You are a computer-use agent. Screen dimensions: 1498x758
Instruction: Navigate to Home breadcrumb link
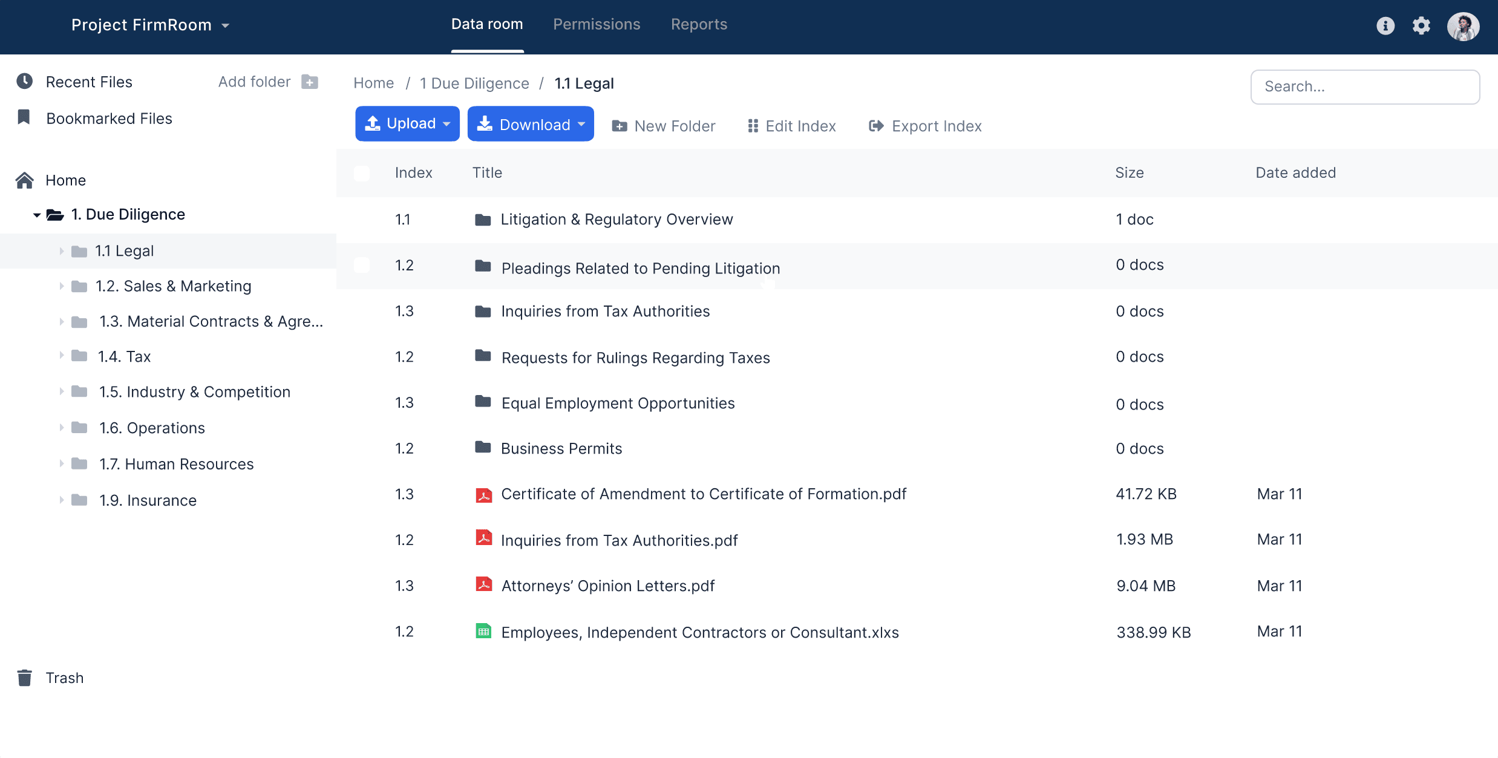[x=373, y=82]
